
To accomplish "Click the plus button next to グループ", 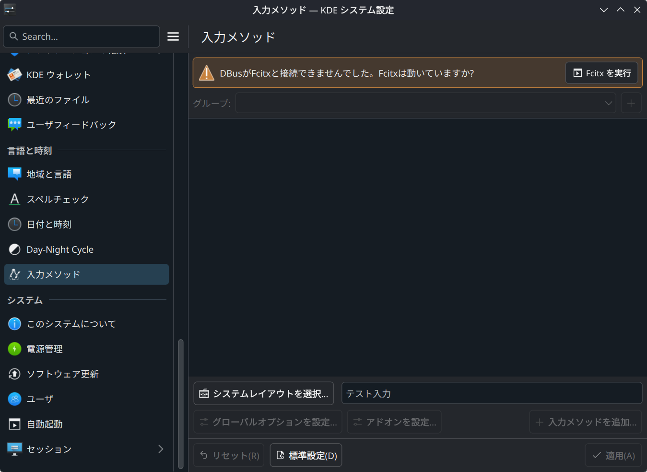I will (x=631, y=103).
